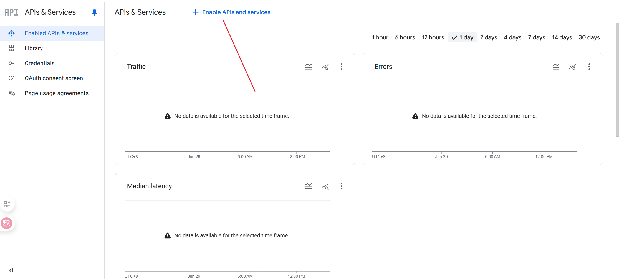This screenshot has height=279, width=619.
Task: Select the 7 days time range
Action: [536, 37]
